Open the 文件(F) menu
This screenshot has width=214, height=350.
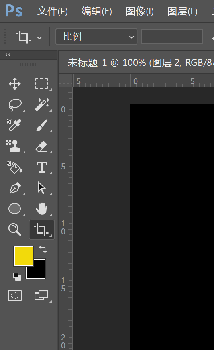[53, 11]
